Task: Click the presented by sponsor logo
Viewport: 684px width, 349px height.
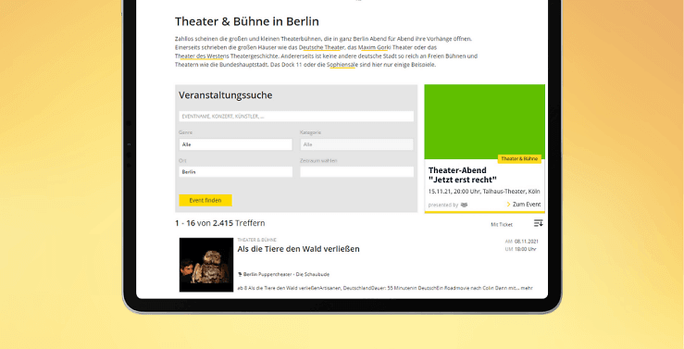Action: 464,205
